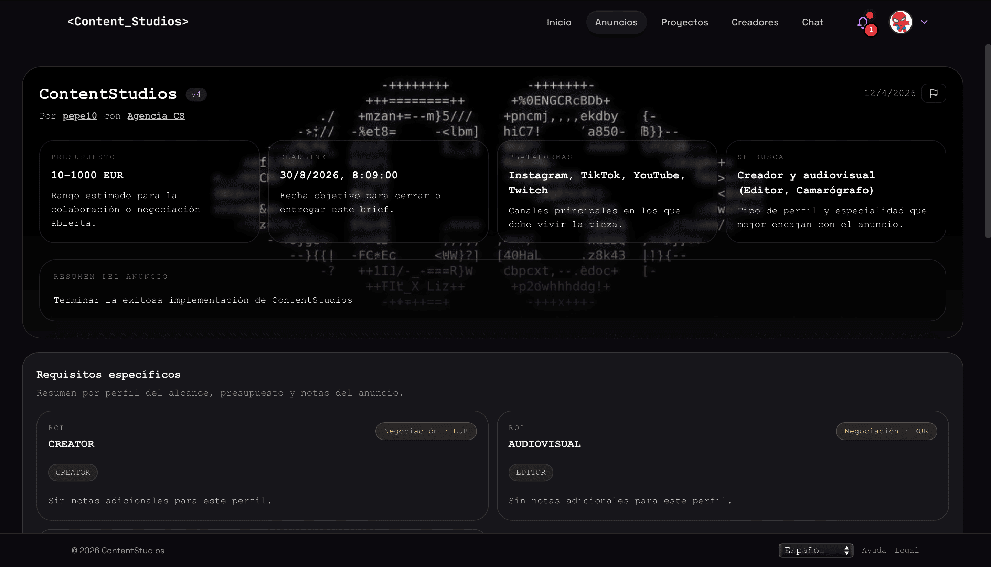Image resolution: width=991 pixels, height=567 pixels.
Task: Click the CREATOR card's Negociación · EUR badge
Action: (x=426, y=431)
